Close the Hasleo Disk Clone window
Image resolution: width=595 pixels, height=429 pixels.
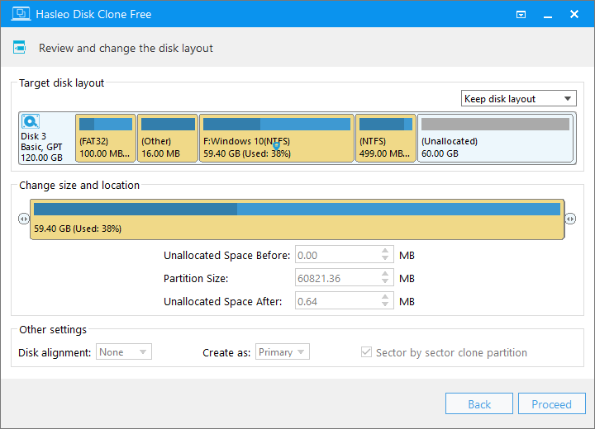tap(574, 14)
